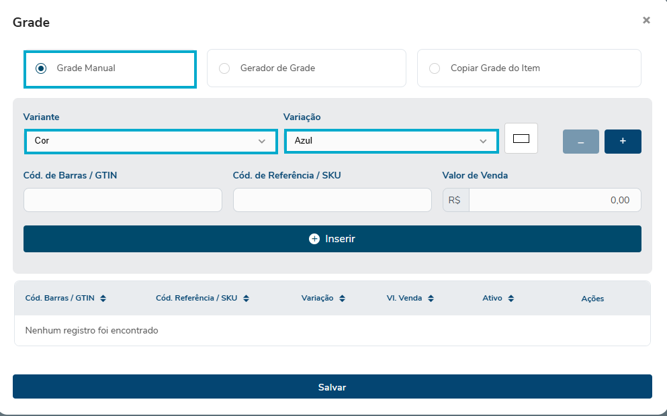The height and width of the screenshot is (416, 667).
Task: Click the white color swatch box
Action: [521, 139]
